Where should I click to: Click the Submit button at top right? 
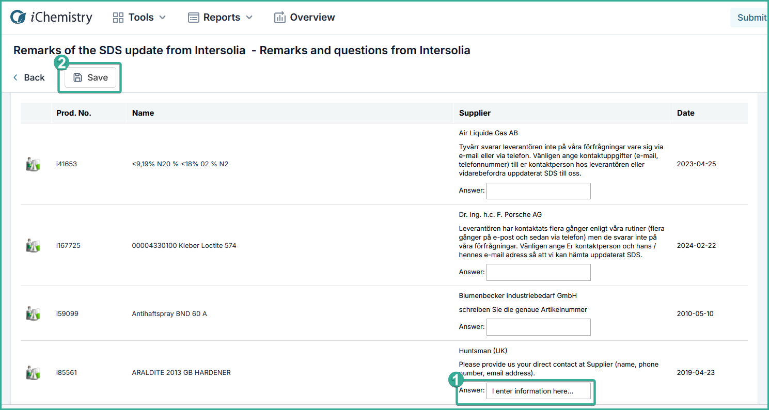point(749,18)
